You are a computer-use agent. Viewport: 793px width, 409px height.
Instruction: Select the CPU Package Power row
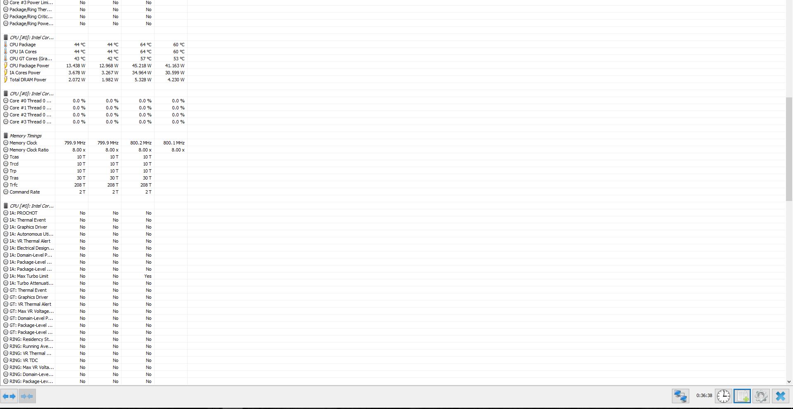(x=94, y=66)
